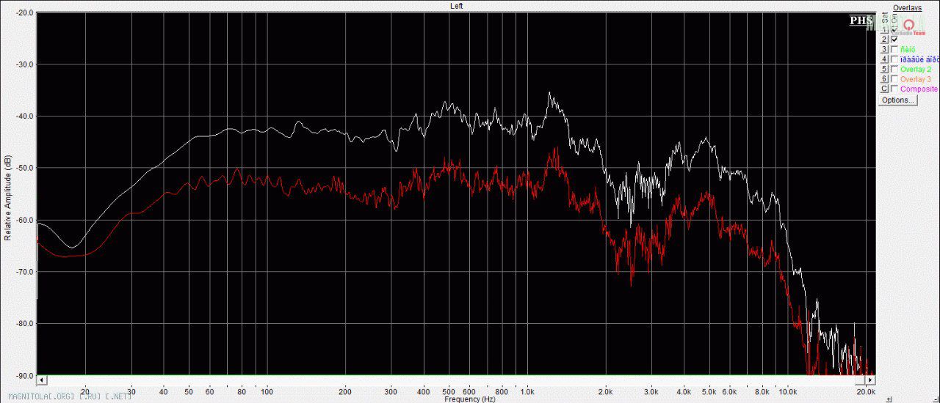Click overlay Set button 4

884,59
